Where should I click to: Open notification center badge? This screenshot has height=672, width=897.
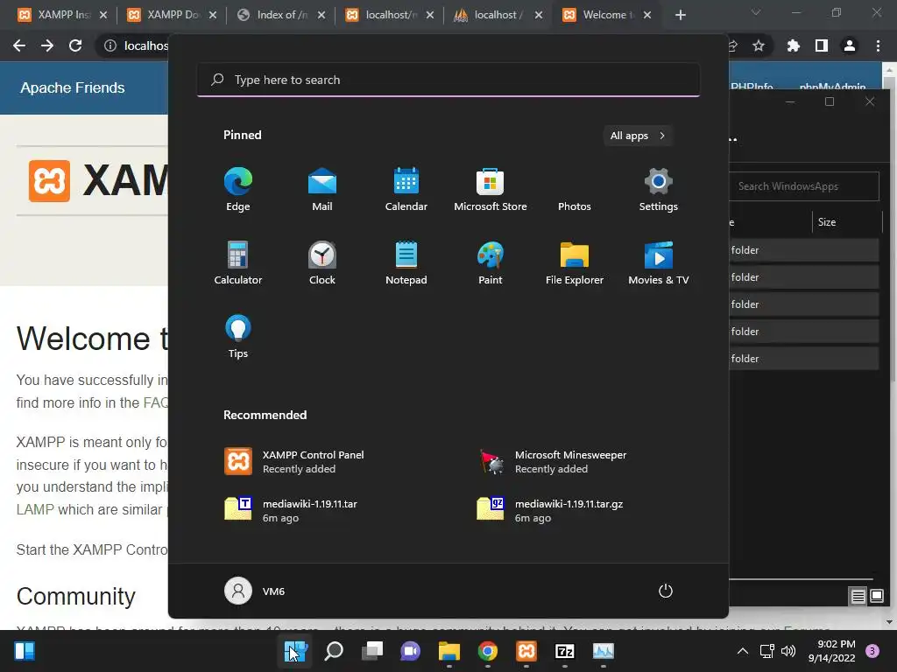click(x=872, y=651)
